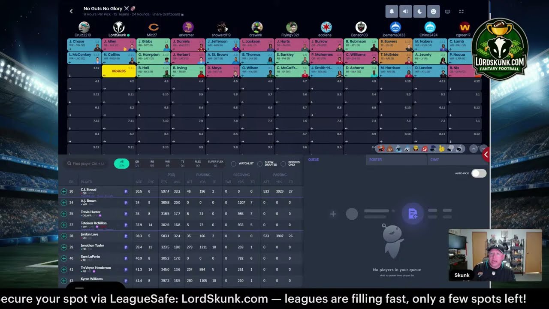
Task: Turn on Show Drafted filter
Action: pyautogui.click(x=260, y=164)
